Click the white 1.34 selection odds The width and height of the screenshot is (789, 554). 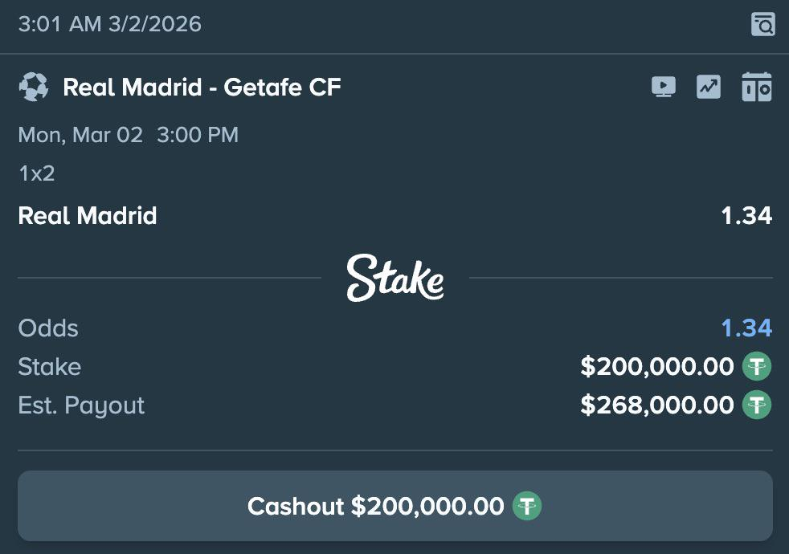746,216
